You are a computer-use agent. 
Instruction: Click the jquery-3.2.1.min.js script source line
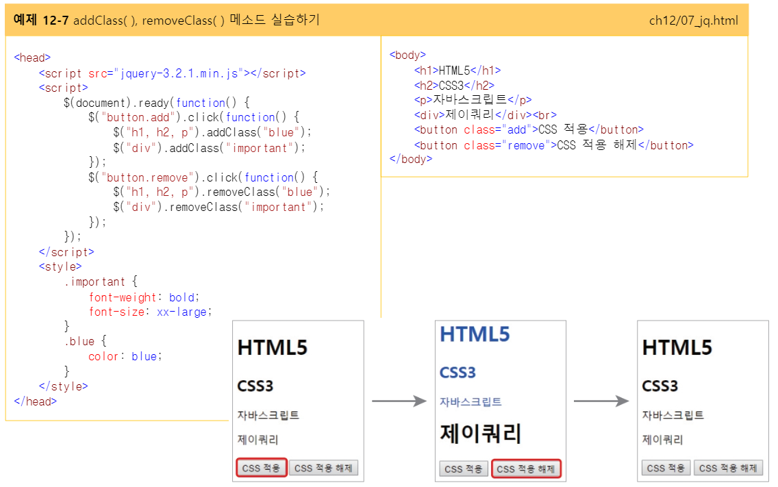tap(172, 73)
